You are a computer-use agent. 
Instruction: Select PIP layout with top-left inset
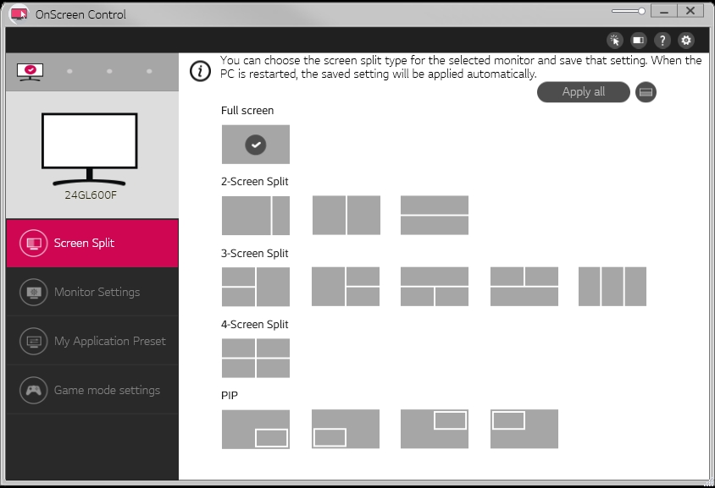(524, 429)
